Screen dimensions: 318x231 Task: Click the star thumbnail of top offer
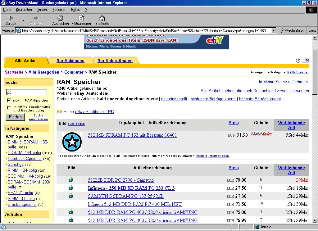pyautogui.click(x=72, y=142)
